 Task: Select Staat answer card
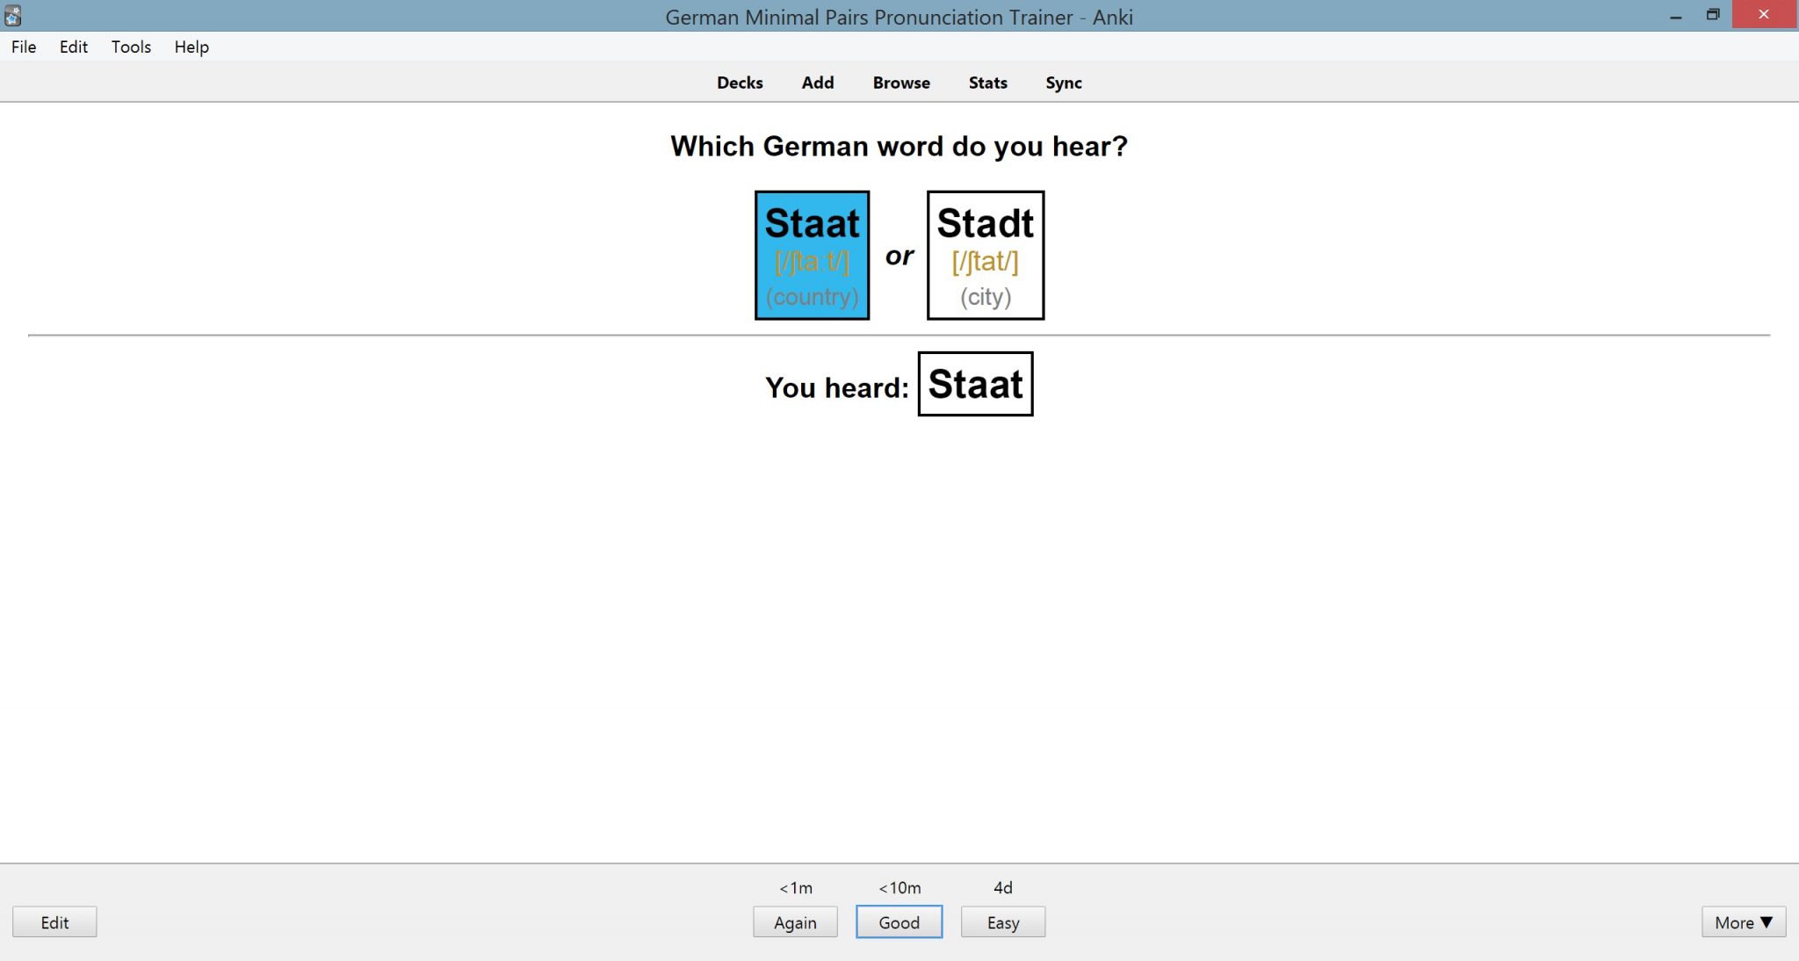pos(813,253)
